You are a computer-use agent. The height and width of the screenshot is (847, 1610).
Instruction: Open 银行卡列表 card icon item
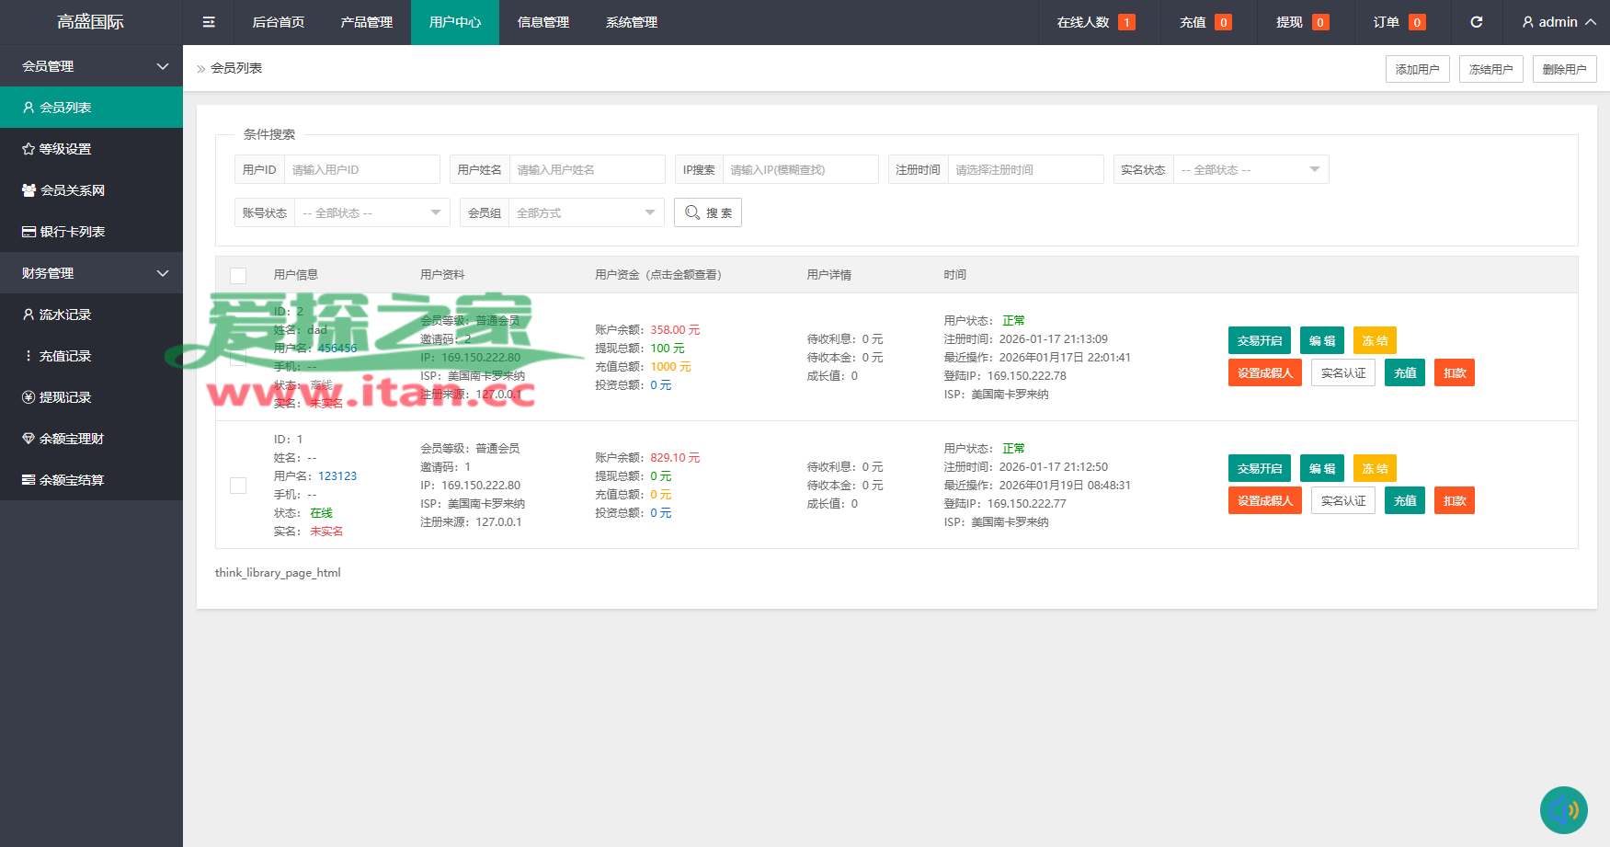(x=72, y=232)
